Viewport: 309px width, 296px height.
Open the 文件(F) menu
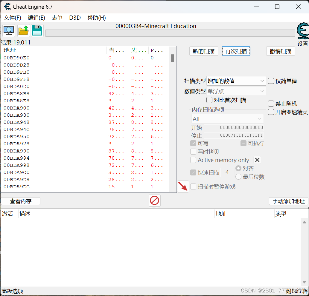(x=13, y=18)
